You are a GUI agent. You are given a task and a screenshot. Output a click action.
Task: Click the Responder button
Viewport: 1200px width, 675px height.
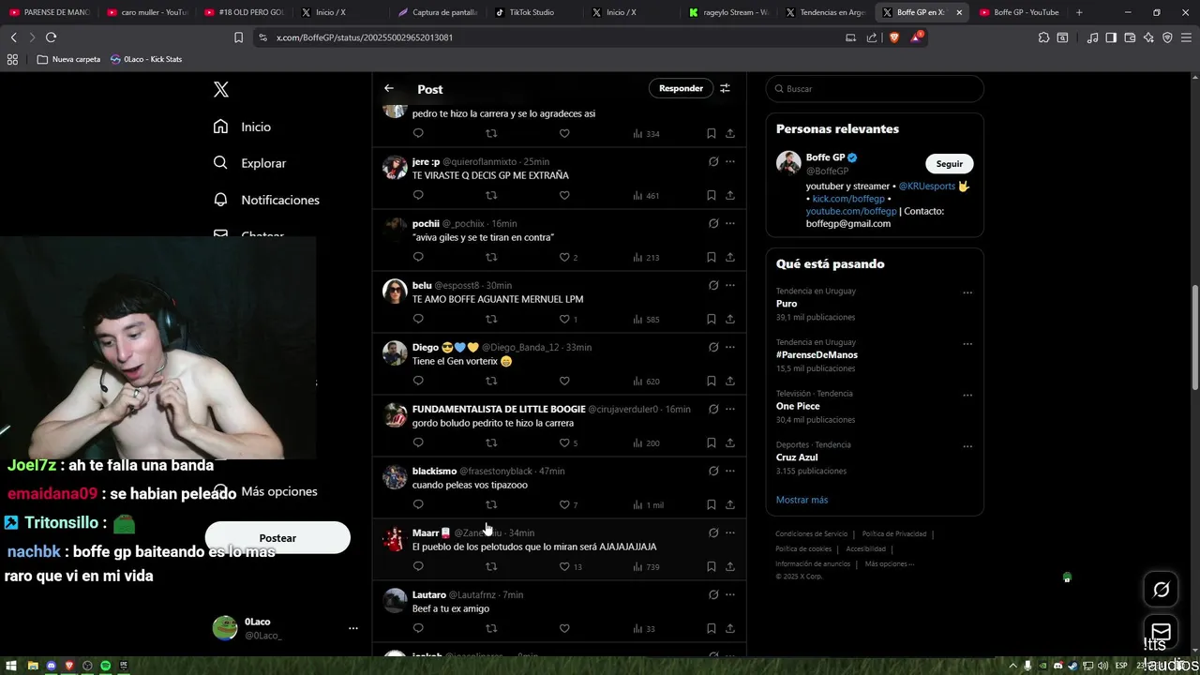(681, 88)
